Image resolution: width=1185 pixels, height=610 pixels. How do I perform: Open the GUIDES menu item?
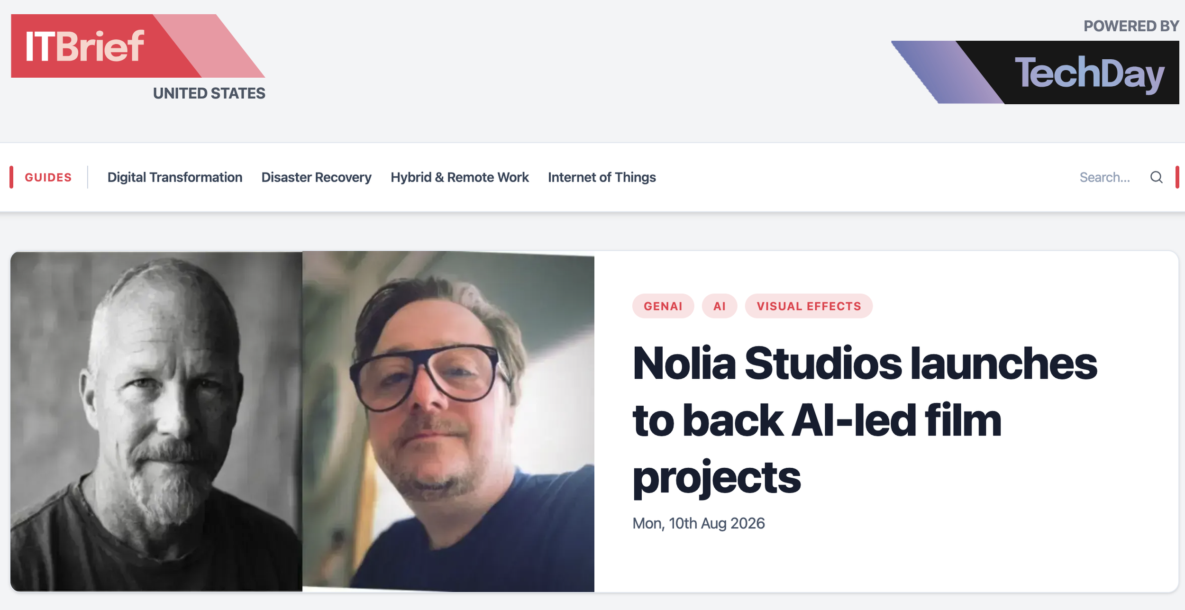(48, 177)
